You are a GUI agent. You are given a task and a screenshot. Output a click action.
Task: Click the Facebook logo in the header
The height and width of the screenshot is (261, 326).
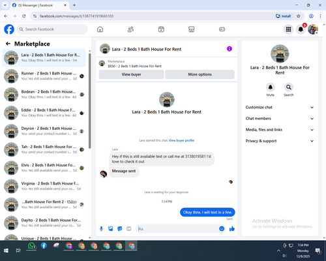click(9, 29)
